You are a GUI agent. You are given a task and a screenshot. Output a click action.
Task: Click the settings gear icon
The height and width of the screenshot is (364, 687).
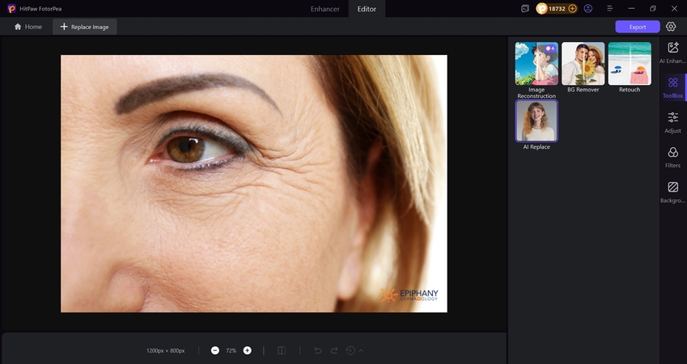pyautogui.click(x=671, y=27)
